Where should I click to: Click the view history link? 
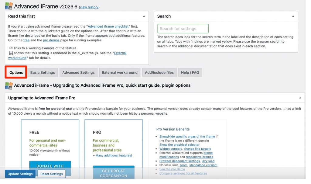pos(89,7)
